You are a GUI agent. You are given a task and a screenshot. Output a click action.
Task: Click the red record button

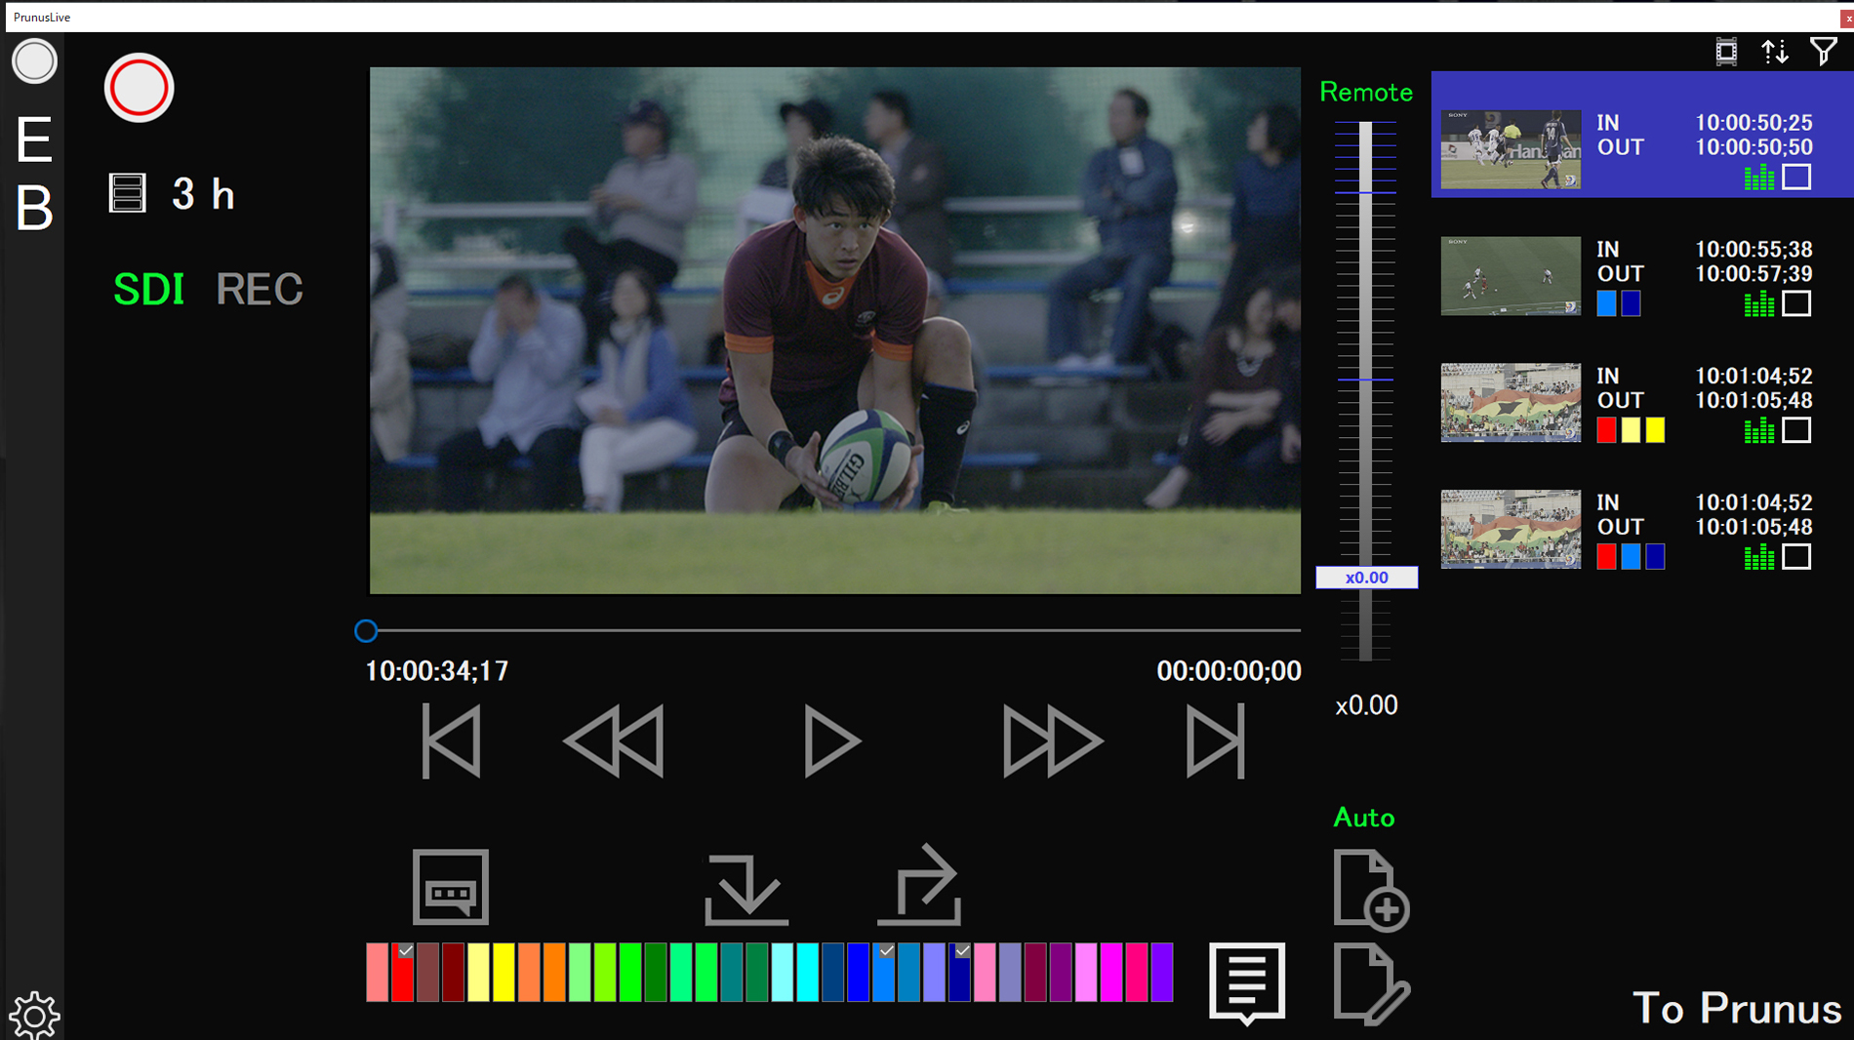click(x=139, y=88)
